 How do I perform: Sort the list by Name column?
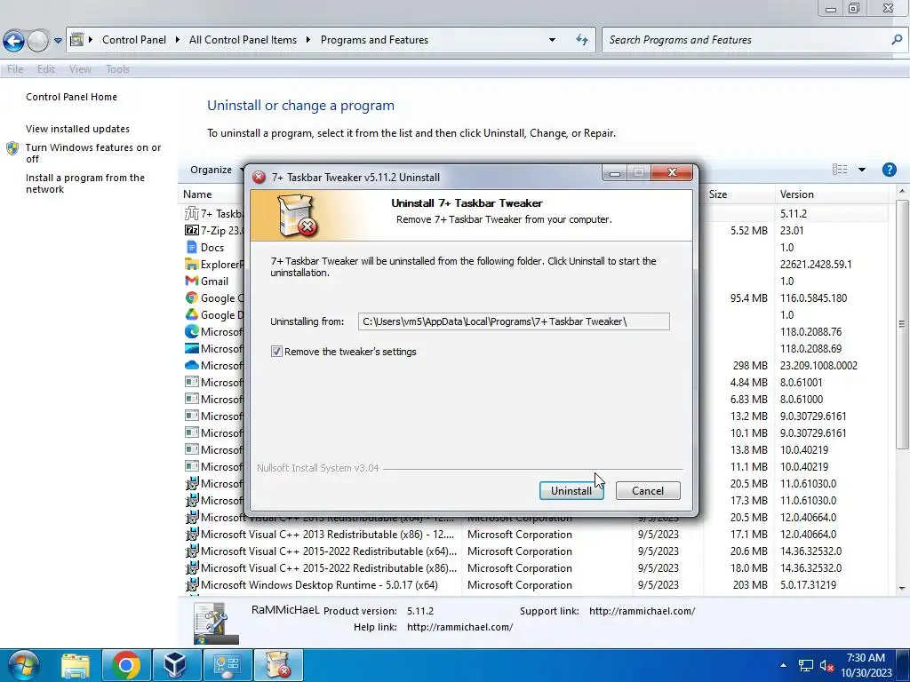click(x=197, y=194)
